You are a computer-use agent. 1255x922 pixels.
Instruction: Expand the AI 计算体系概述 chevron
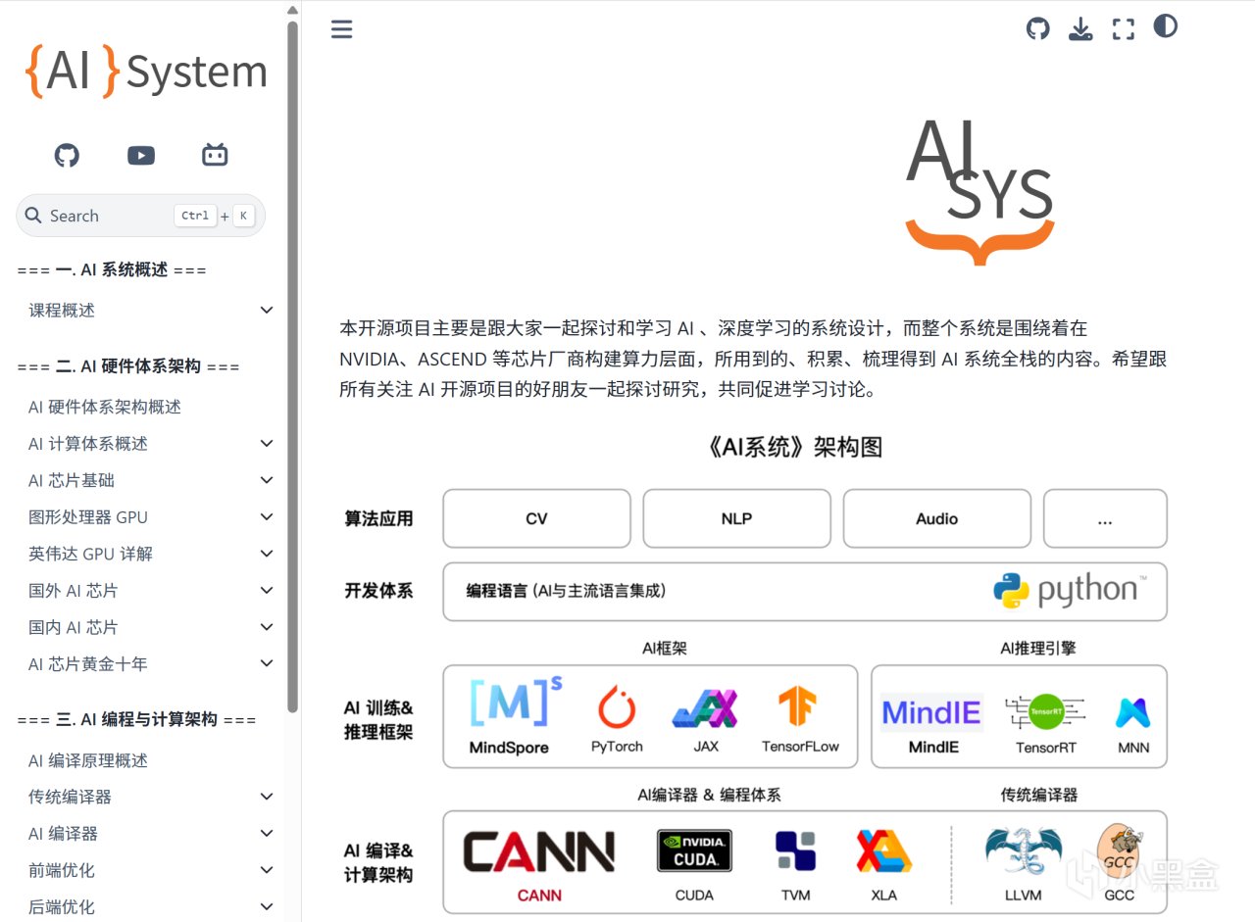(267, 444)
